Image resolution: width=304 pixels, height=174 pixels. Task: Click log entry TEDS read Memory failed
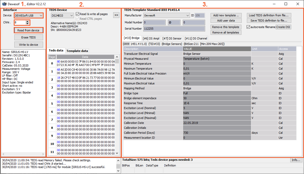click(x=46, y=160)
